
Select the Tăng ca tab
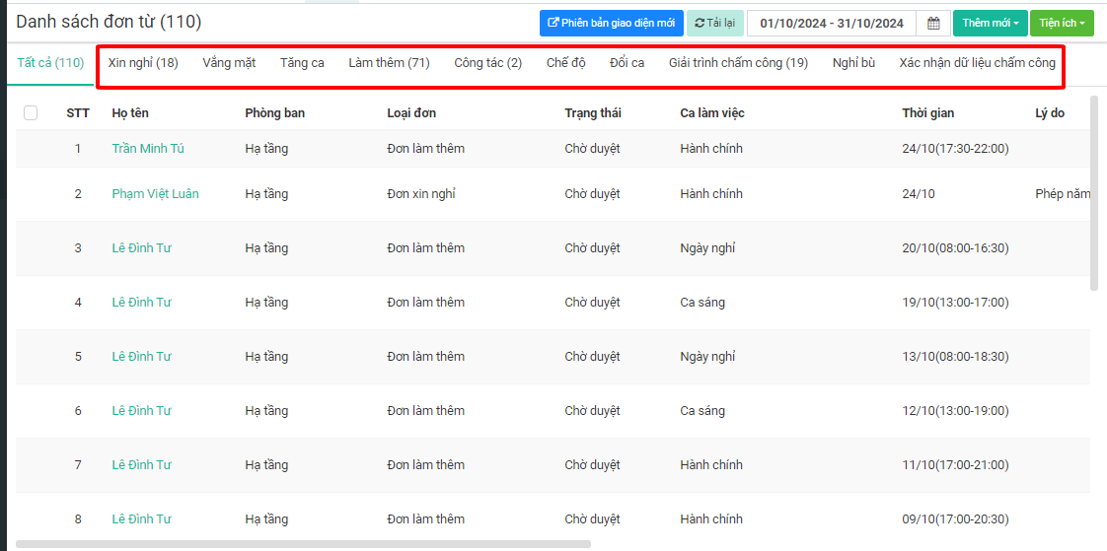(302, 63)
